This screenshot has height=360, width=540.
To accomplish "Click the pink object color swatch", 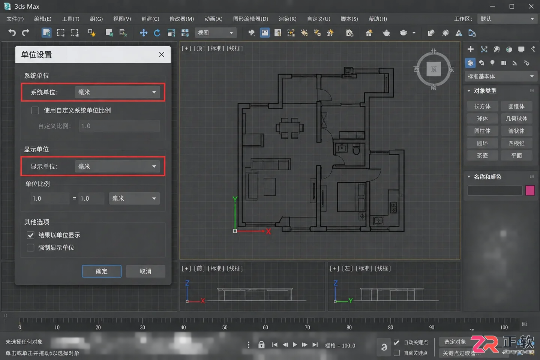I will 530,190.
